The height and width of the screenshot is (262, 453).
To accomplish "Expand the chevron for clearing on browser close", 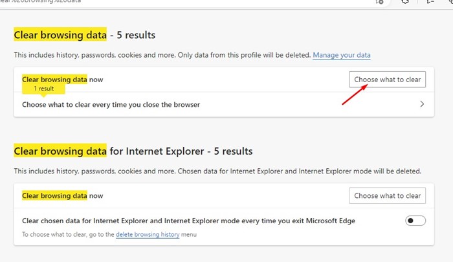I will pos(422,104).
